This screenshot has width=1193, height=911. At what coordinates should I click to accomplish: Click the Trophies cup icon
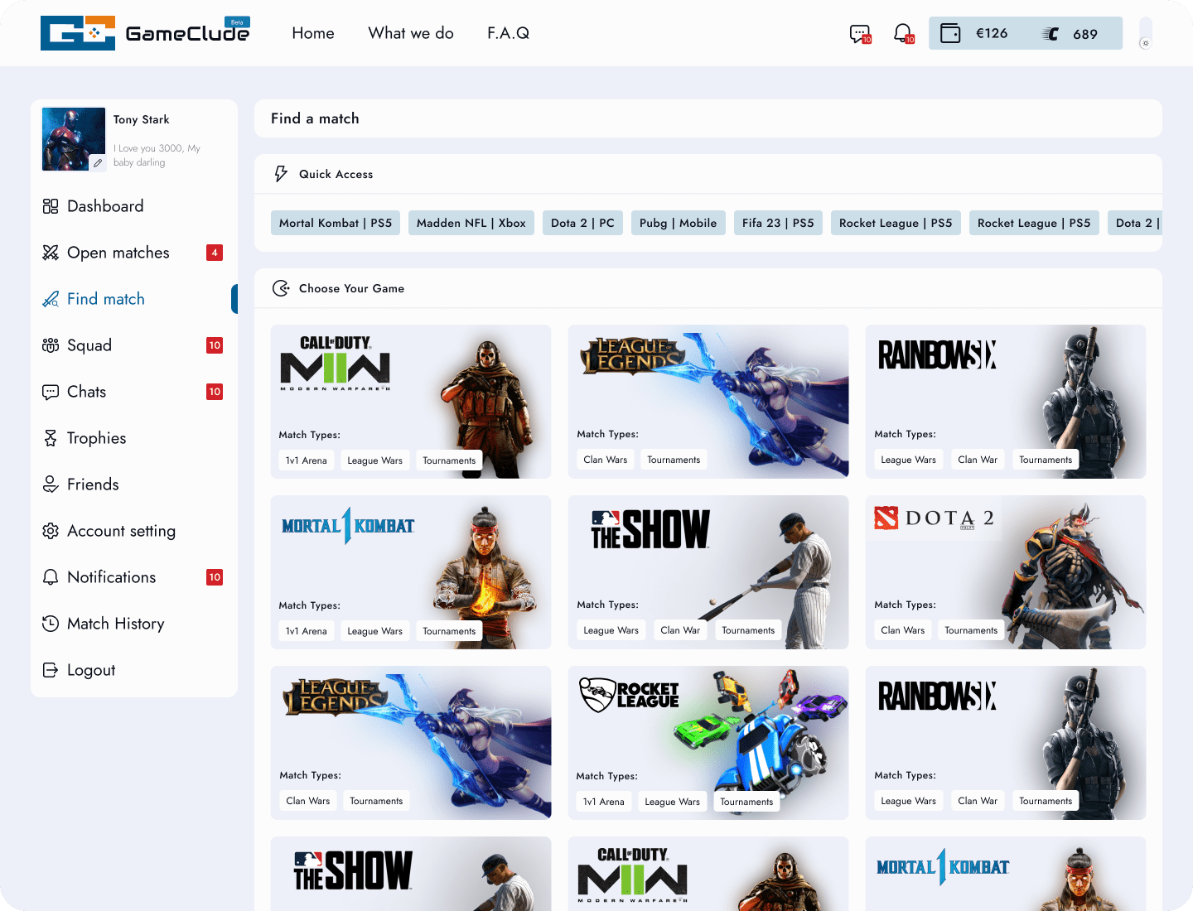tap(51, 438)
